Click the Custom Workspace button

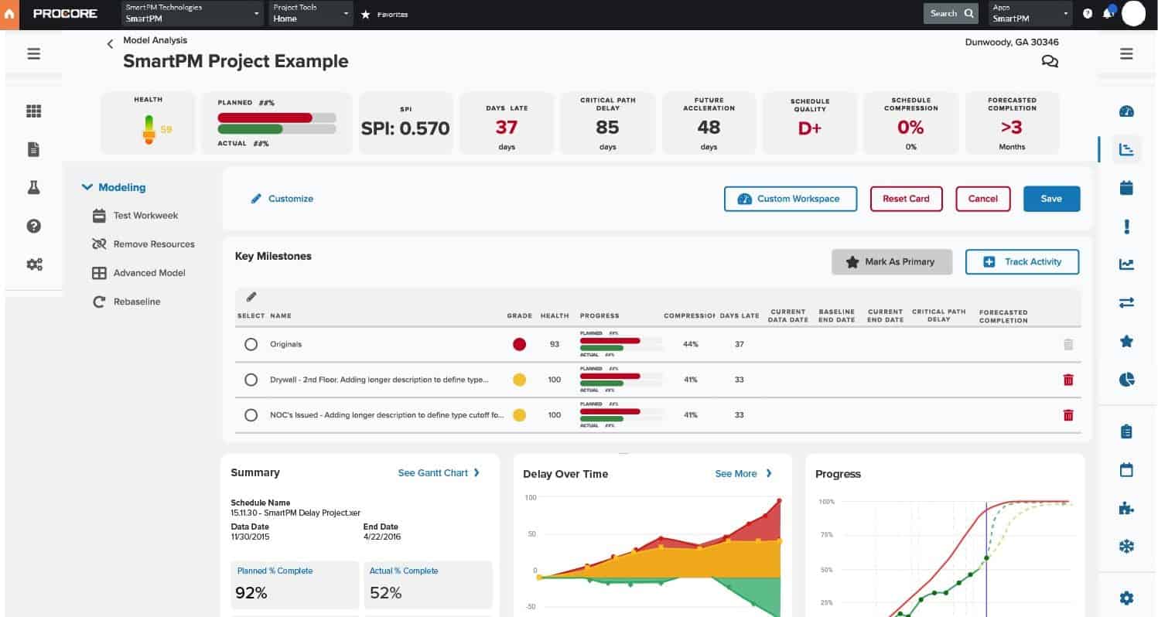[x=790, y=199]
